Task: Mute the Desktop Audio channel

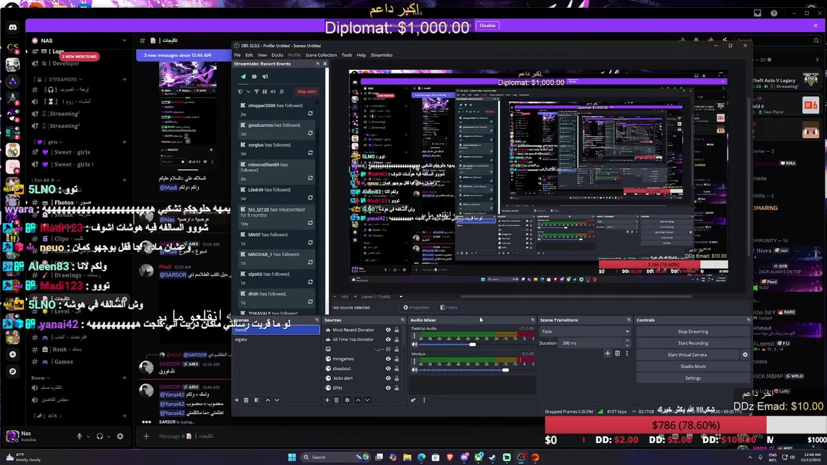Action: (x=414, y=344)
